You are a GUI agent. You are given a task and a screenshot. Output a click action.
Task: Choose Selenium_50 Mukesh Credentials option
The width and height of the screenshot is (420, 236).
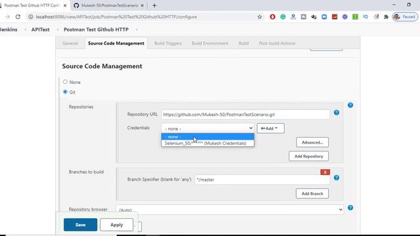coord(207,143)
